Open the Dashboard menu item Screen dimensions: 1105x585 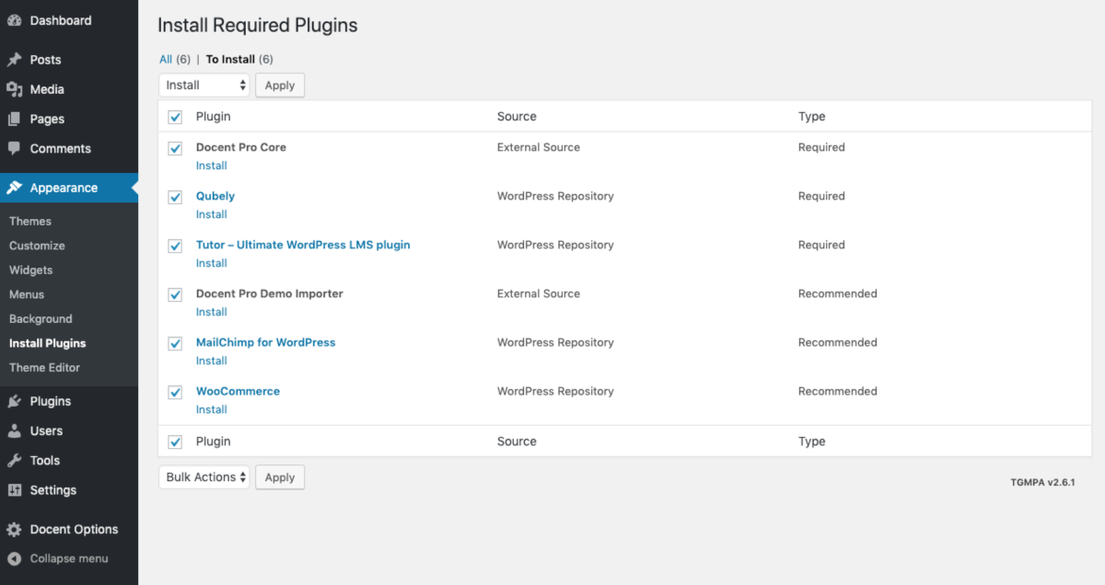click(69, 20)
